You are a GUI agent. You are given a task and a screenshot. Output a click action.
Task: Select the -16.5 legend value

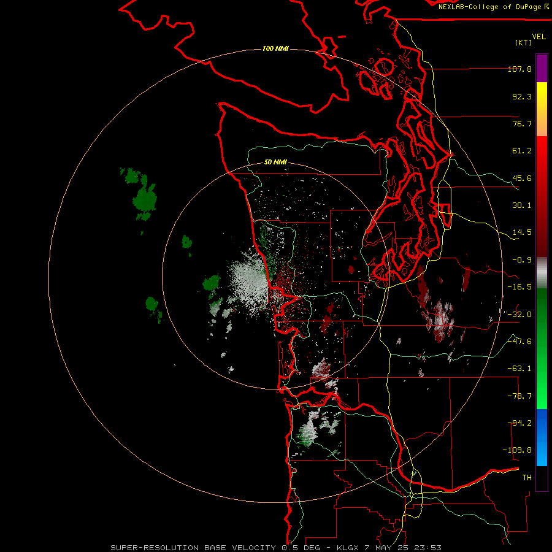click(x=519, y=287)
